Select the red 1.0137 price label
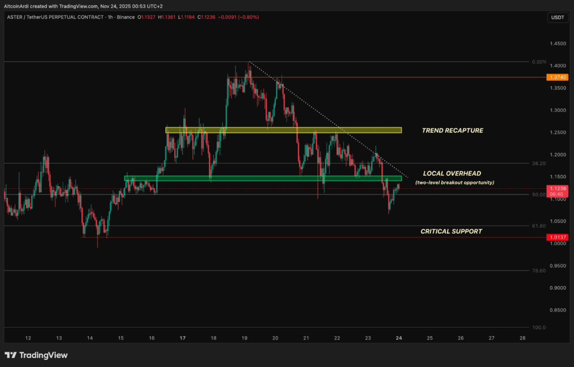 [x=558, y=237]
